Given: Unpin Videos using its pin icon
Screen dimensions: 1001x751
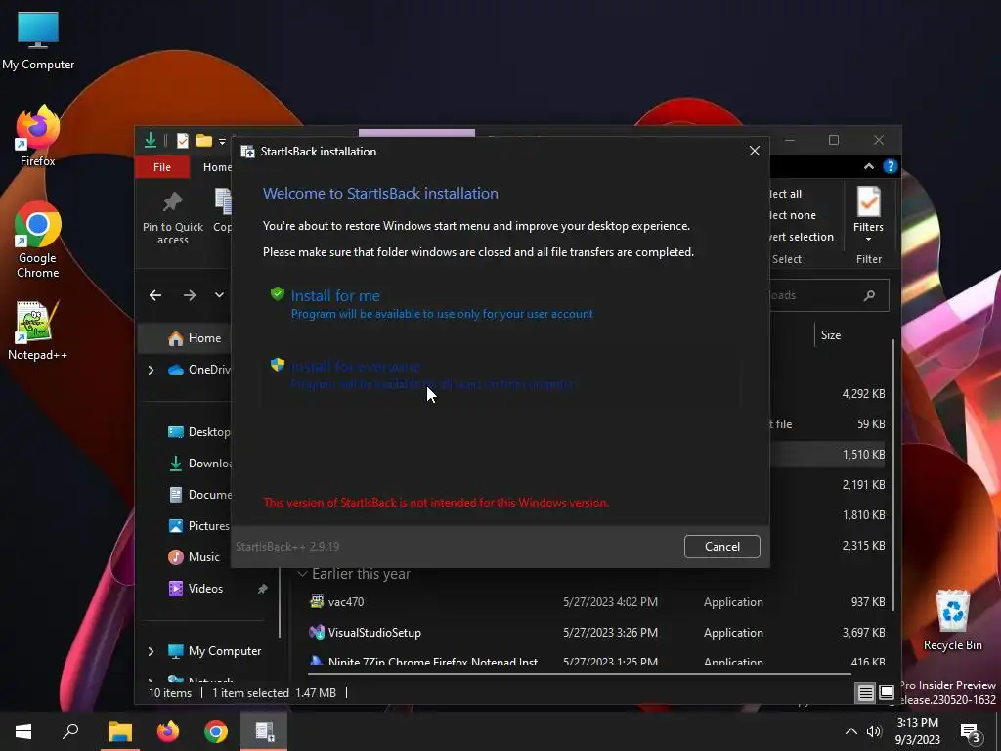Looking at the screenshot, I should [262, 589].
